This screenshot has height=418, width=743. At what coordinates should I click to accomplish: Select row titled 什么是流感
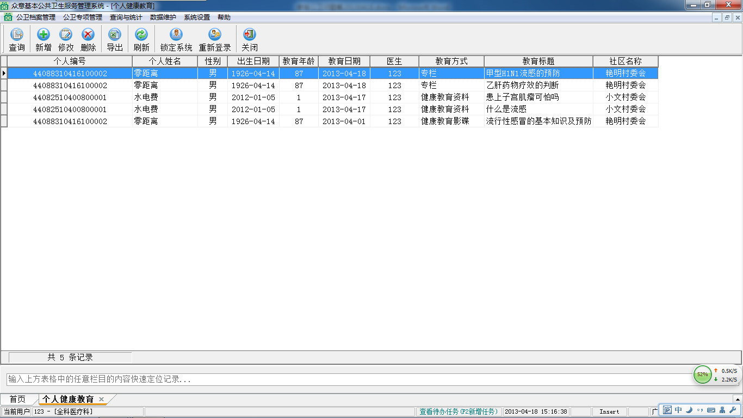pos(332,109)
